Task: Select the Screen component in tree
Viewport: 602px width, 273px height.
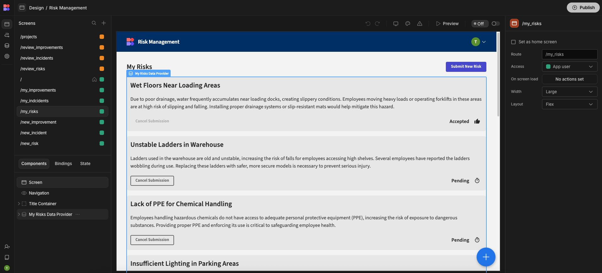Action: (x=62, y=182)
